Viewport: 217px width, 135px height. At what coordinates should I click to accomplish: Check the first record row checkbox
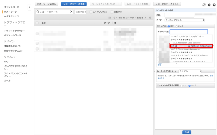pyautogui.click(x=37, y=33)
